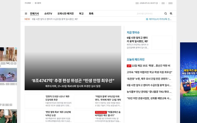Open 제주의소리 카카오톡 친구 link
The image size is (197, 123).
(160, 19)
